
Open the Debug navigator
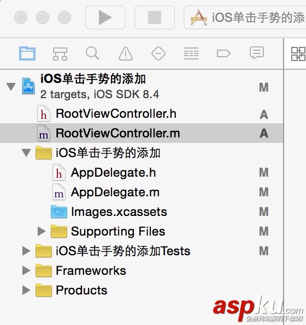pyautogui.click(x=191, y=53)
